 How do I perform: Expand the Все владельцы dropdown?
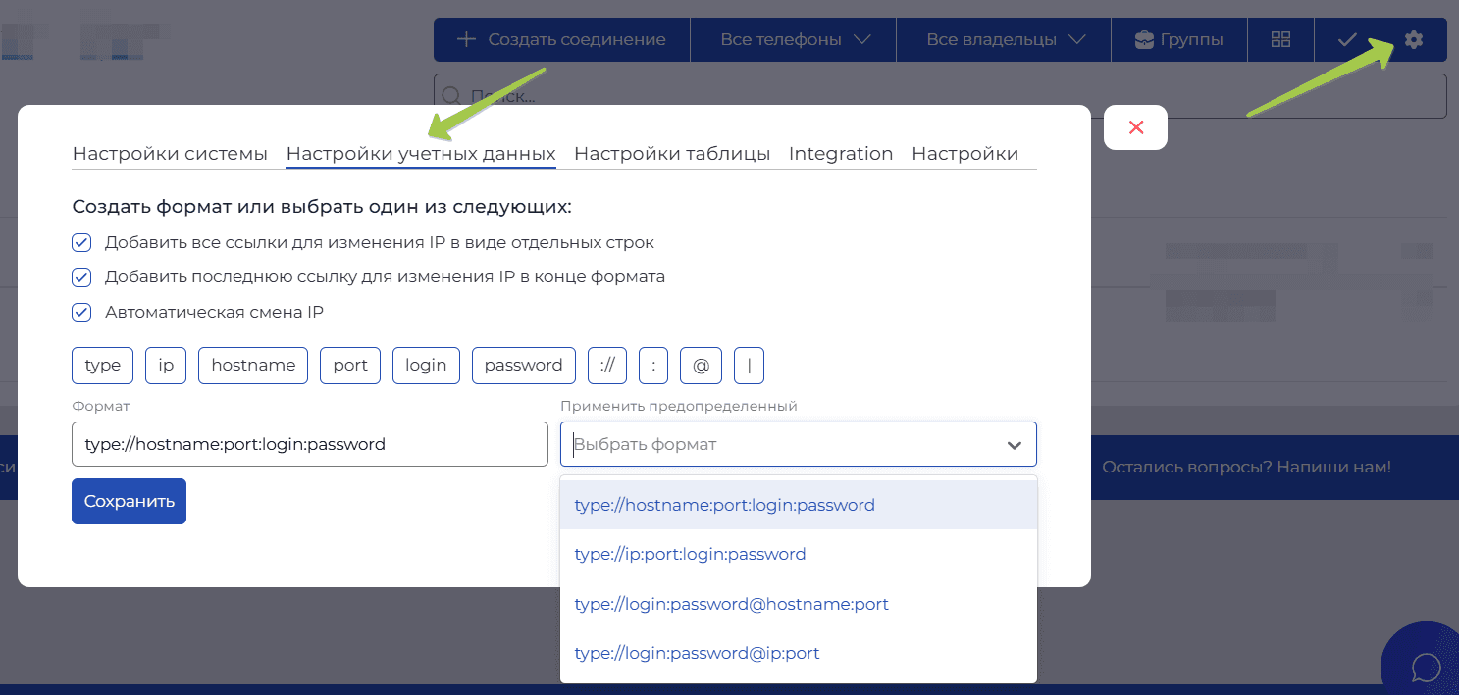1004,40
